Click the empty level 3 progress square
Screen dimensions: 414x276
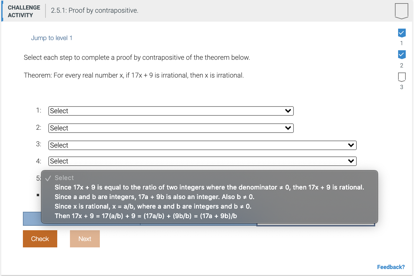401,77
